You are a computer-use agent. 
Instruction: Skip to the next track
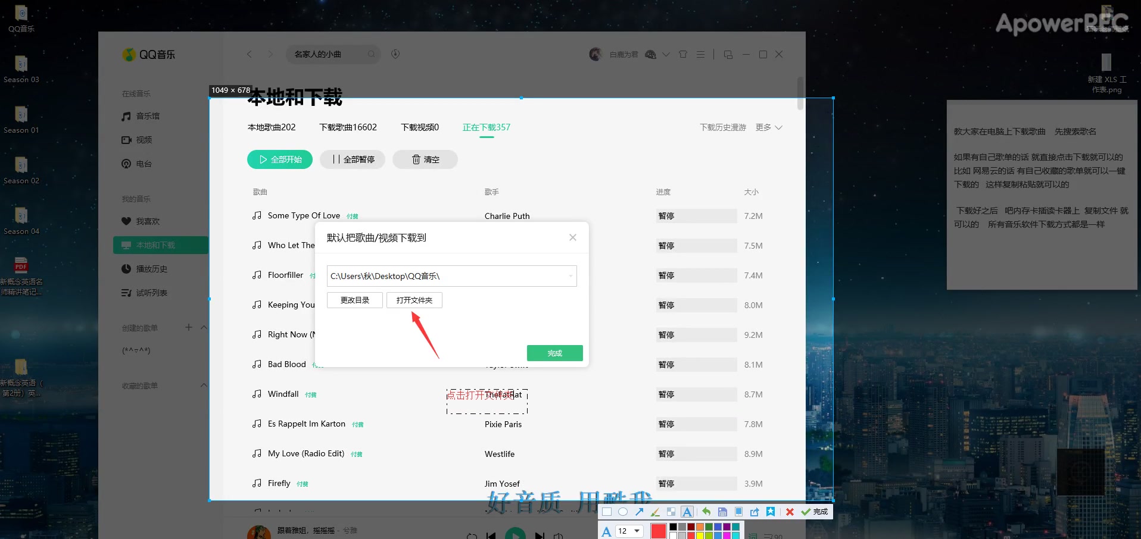pos(540,535)
